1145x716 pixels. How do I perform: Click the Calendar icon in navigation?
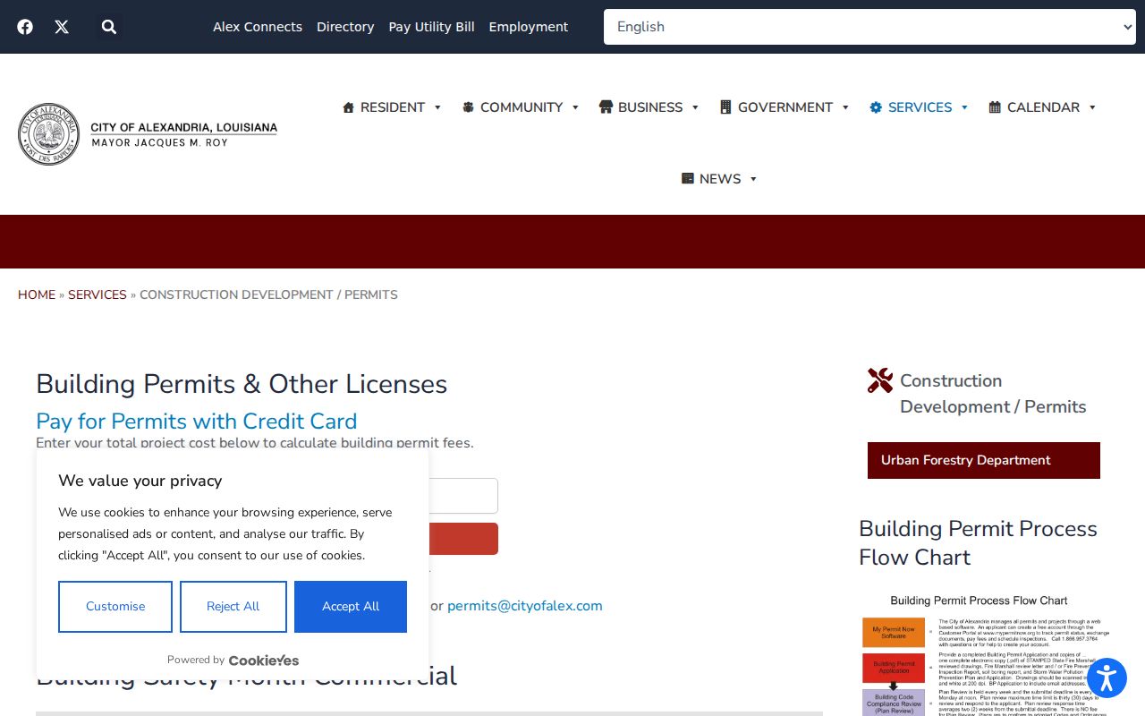[995, 107]
